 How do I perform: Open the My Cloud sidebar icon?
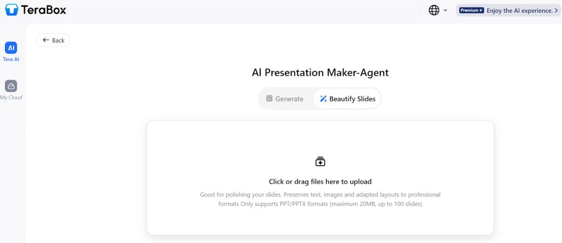pyautogui.click(x=11, y=86)
